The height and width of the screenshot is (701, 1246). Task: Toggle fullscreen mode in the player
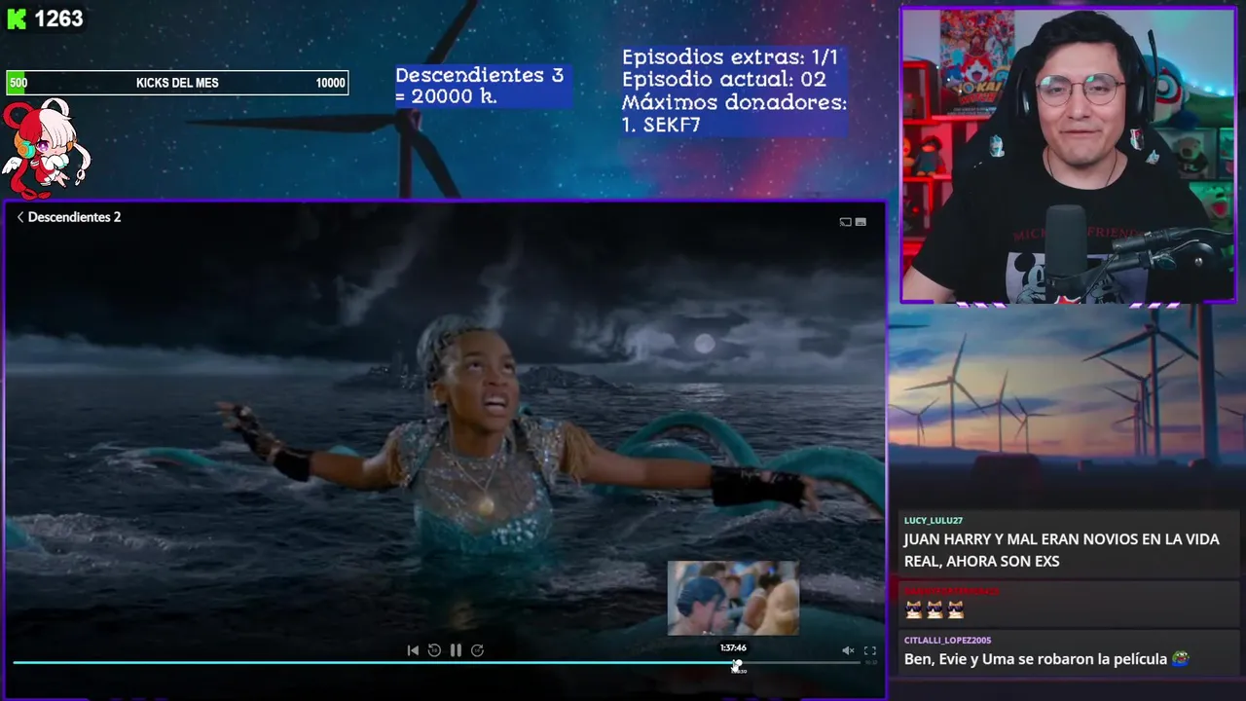pyautogui.click(x=870, y=650)
